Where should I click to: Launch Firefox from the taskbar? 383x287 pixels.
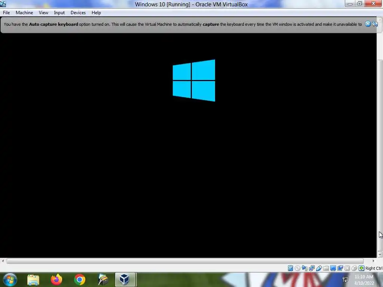tap(56, 280)
